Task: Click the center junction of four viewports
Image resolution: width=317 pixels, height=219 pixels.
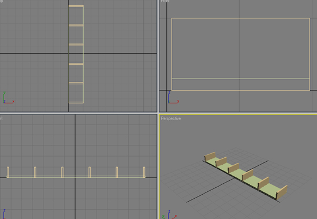Action: click(158, 113)
